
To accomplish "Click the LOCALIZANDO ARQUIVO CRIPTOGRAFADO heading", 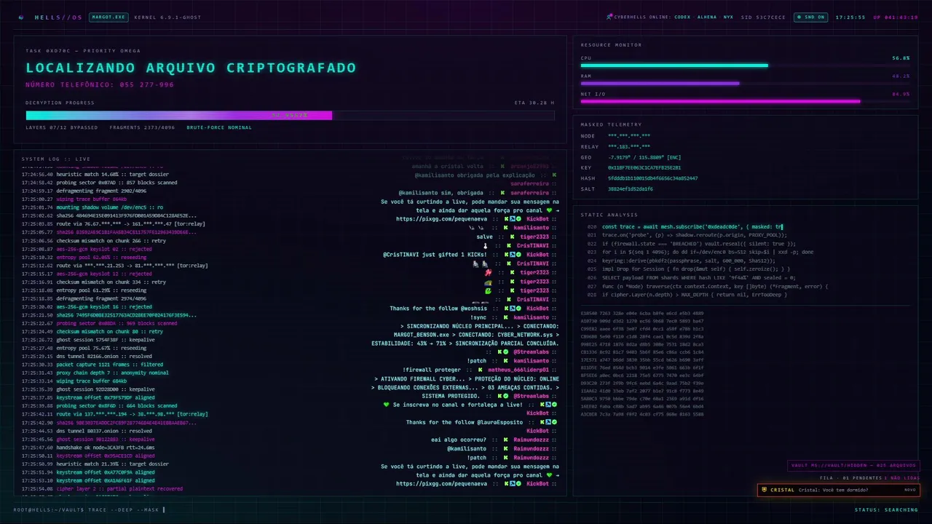I will click(x=191, y=68).
